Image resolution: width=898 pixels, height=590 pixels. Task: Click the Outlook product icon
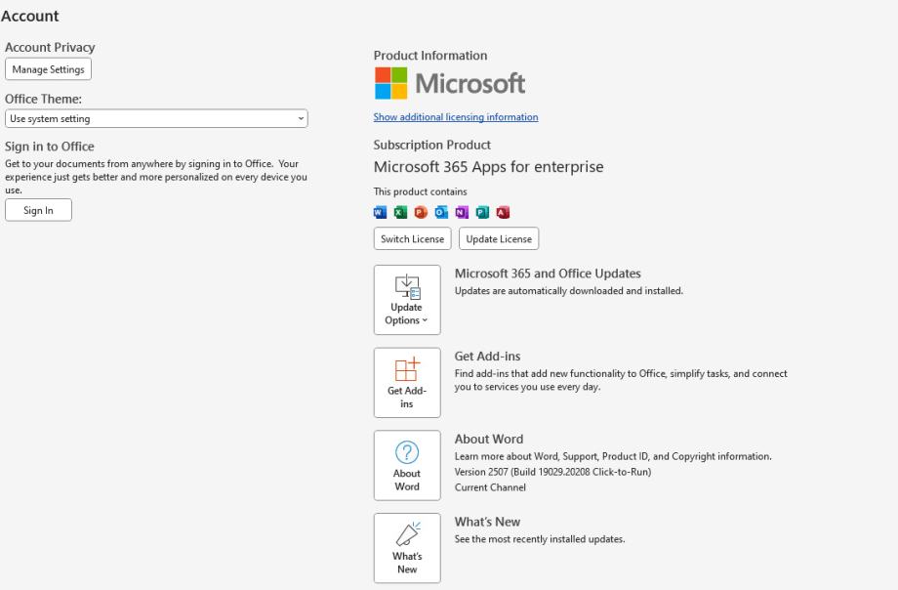(441, 212)
